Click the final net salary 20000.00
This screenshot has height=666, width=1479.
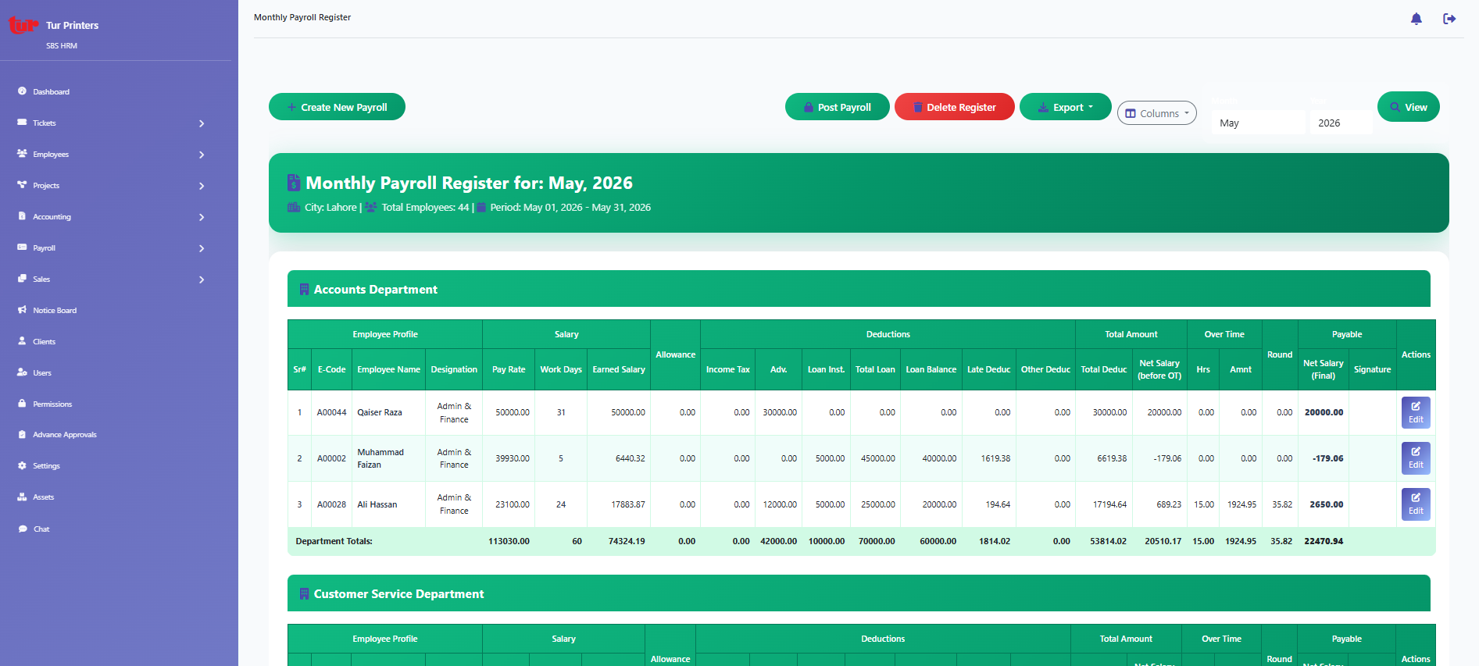pyautogui.click(x=1324, y=412)
